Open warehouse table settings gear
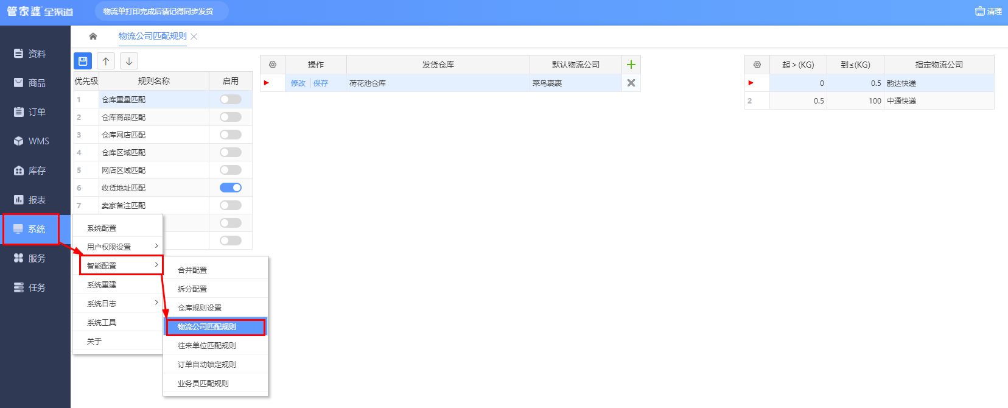1008x408 pixels. click(x=273, y=65)
